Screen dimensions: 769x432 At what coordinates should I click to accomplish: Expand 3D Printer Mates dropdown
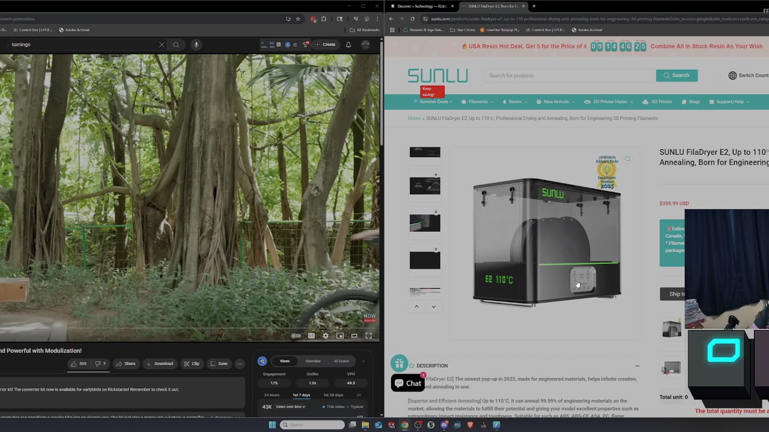point(609,102)
